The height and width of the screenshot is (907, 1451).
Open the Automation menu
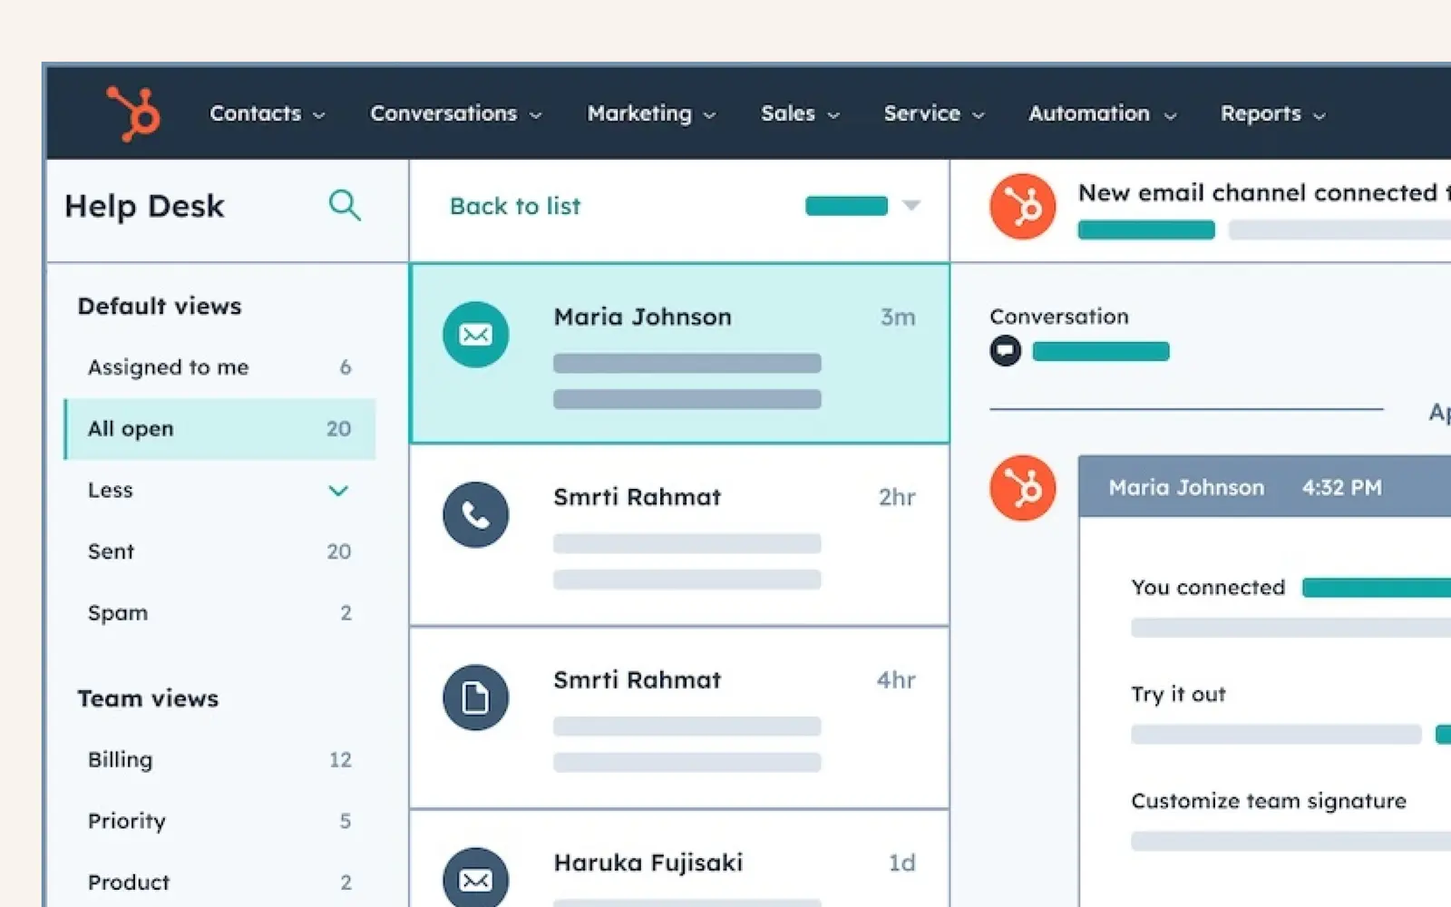(x=1103, y=113)
